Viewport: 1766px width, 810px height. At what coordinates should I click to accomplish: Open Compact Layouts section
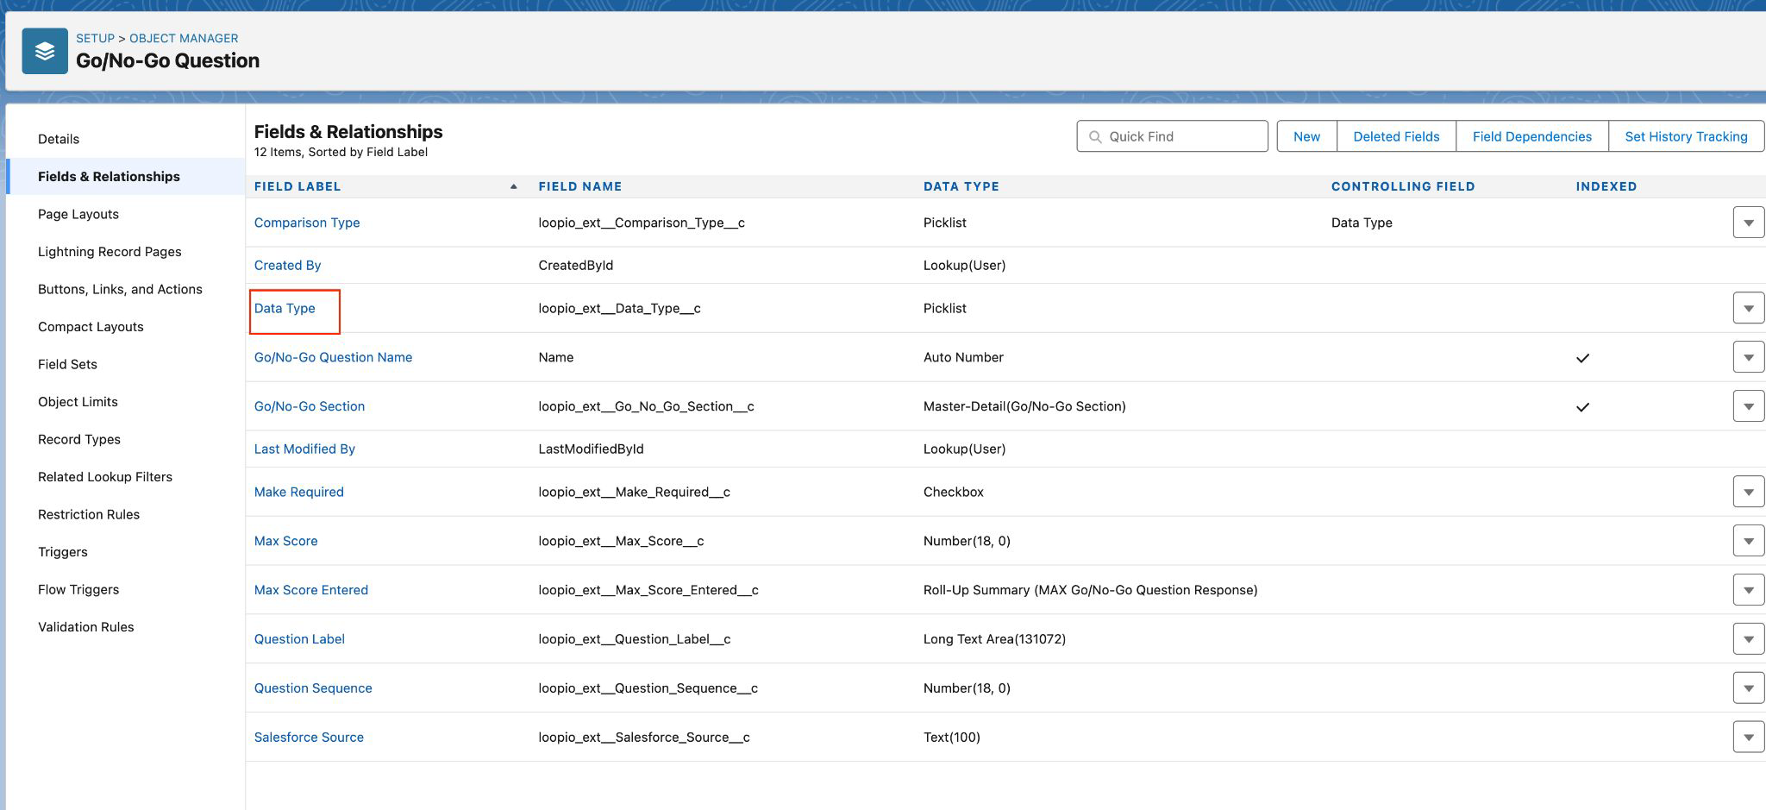91,326
